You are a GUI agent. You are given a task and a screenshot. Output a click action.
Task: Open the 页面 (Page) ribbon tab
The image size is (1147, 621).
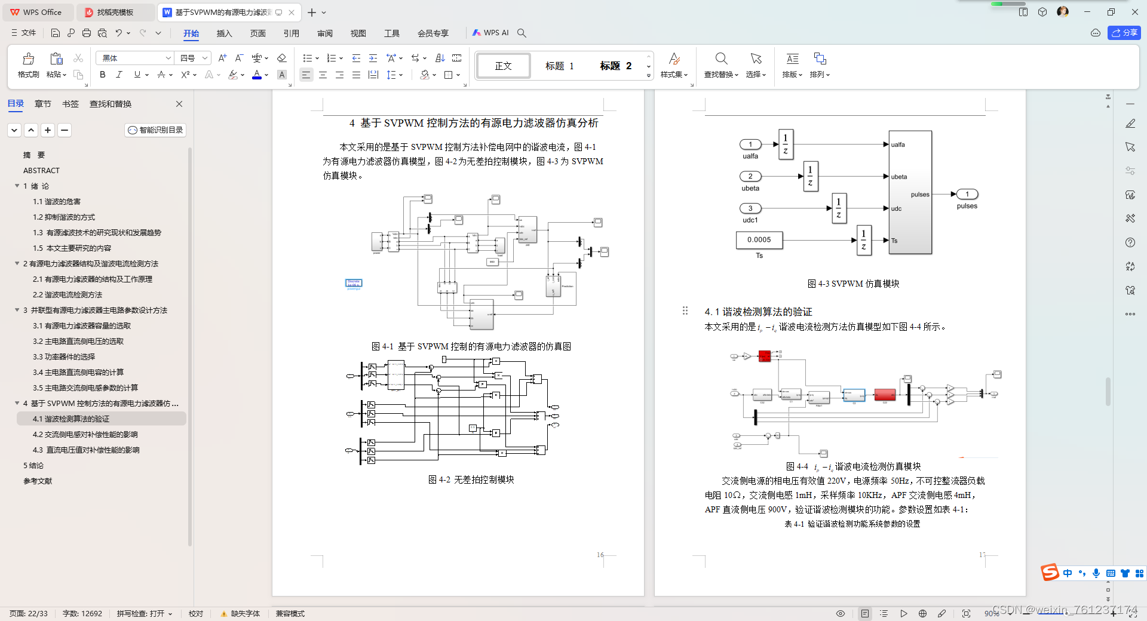pyautogui.click(x=257, y=33)
